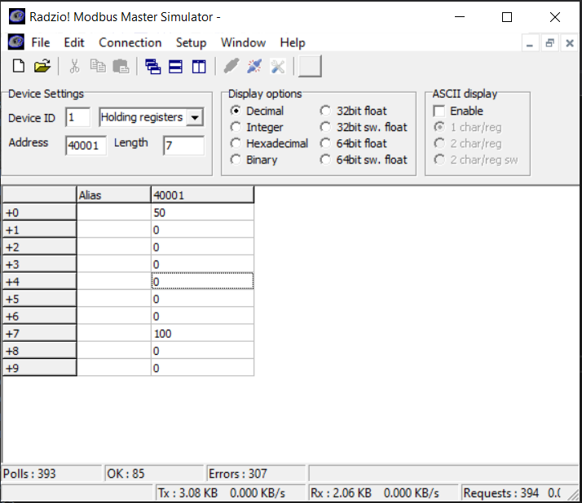The width and height of the screenshot is (582, 503).
Task: Click the value cell in row +9
Action: pyautogui.click(x=202, y=368)
